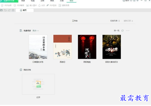Screen dimensions: 151x106
Task: Click the 免费阅读 section heading
Action: (27, 31)
